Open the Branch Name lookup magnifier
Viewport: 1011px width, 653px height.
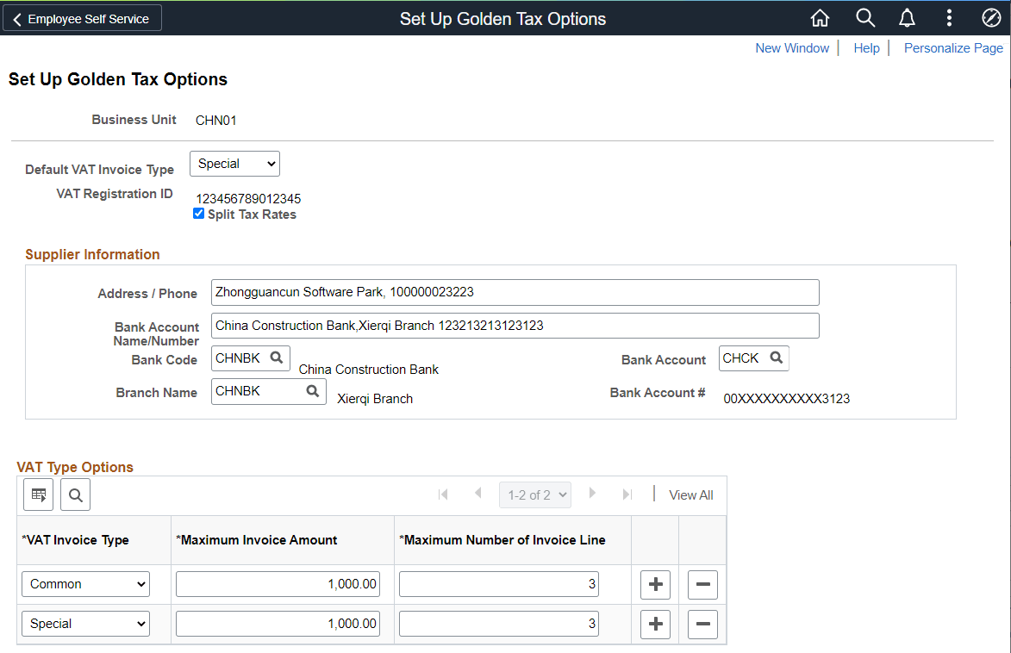(x=312, y=390)
